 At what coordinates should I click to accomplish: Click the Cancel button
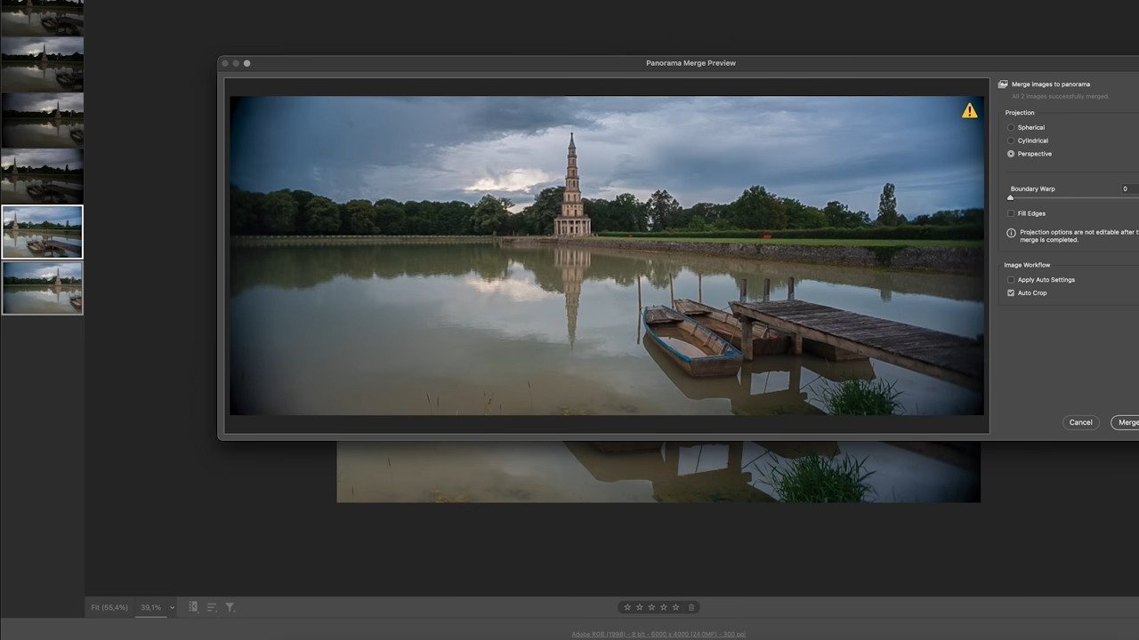pyautogui.click(x=1080, y=422)
